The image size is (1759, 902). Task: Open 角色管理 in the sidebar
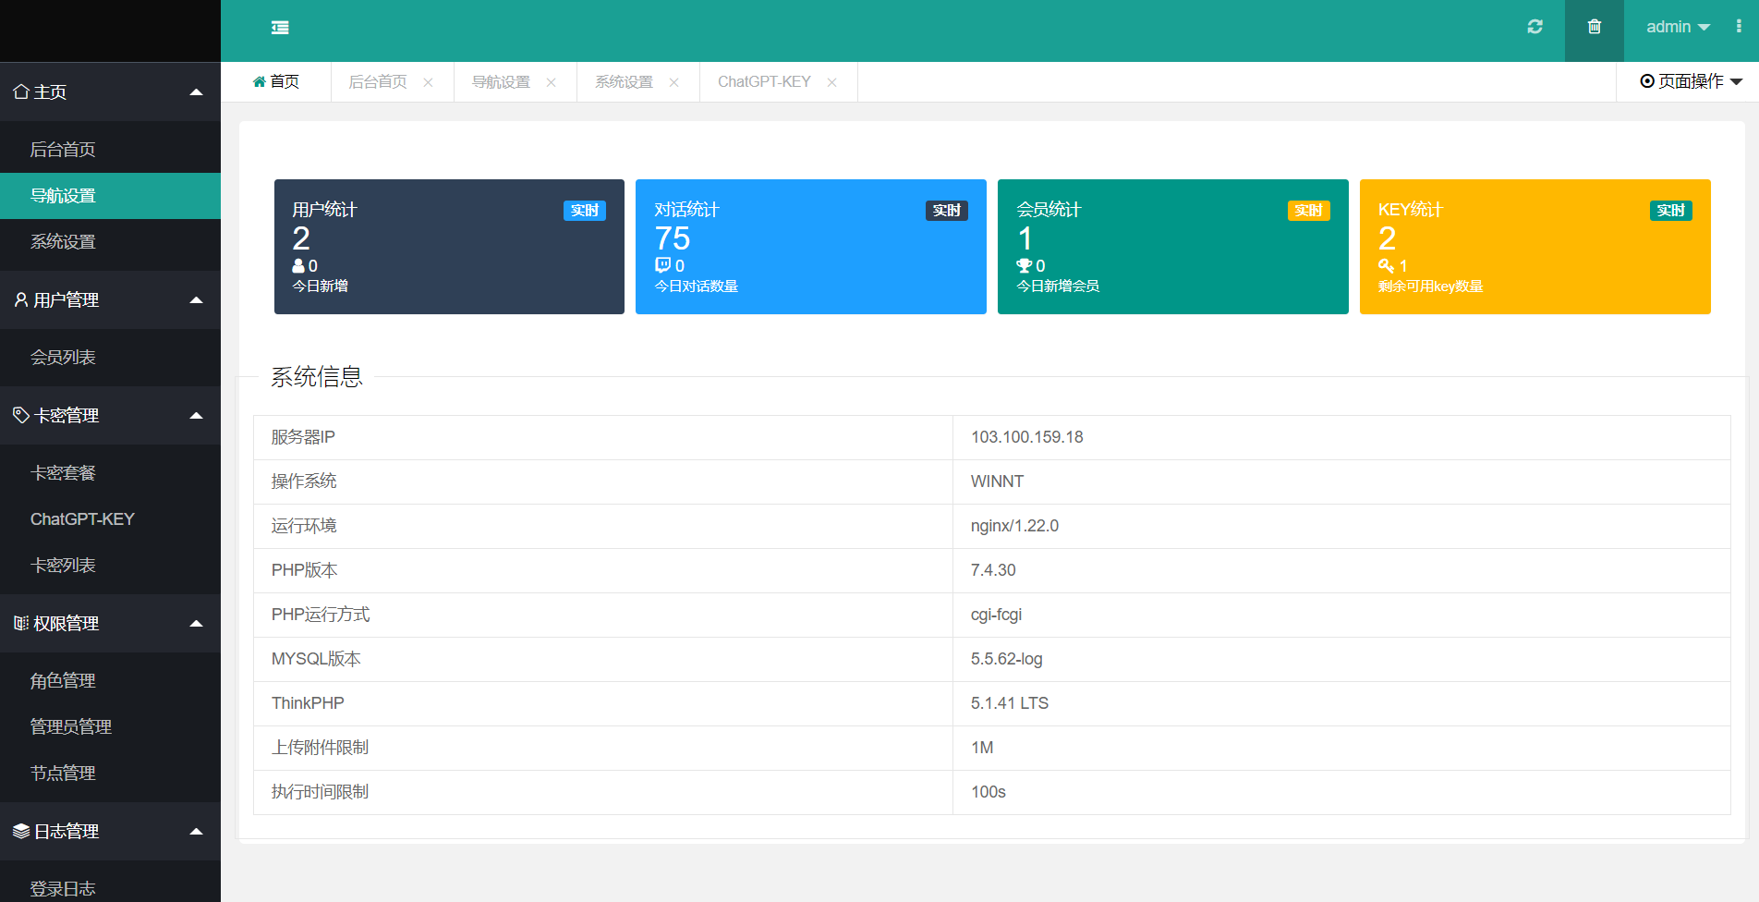click(110, 681)
